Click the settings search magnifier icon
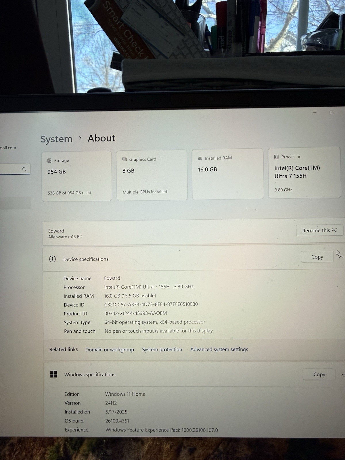 [24, 169]
